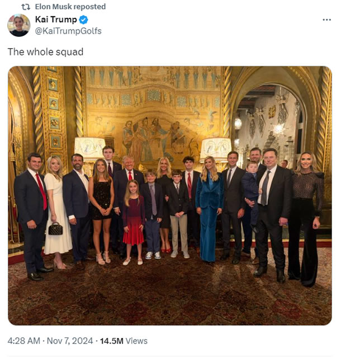
Task: Open the "Elon Musk reposted" link
Action: point(70,7)
